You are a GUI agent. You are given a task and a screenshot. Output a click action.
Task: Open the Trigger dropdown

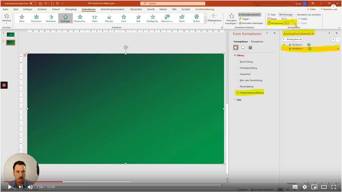(x=245, y=19)
